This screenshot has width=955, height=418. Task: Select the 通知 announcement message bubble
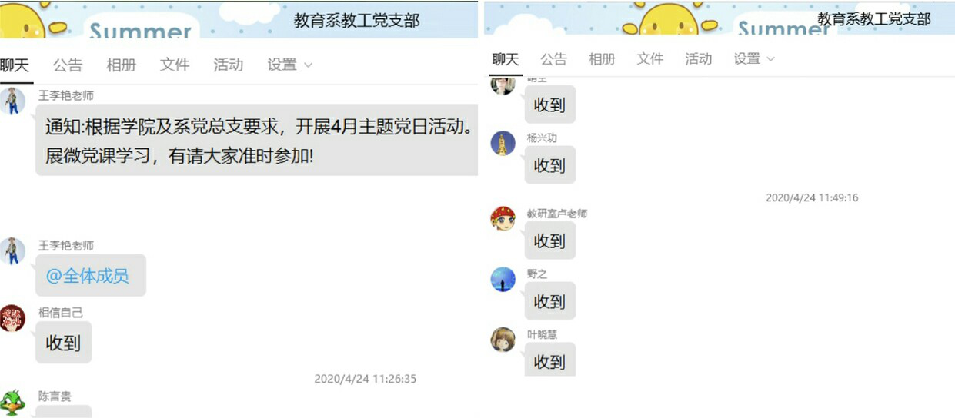point(257,140)
